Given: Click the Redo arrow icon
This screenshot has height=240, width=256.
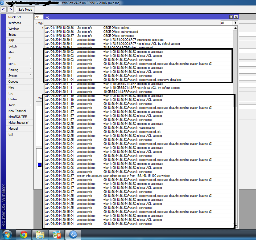Looking at the screenshot, I should tap(10, 9).
